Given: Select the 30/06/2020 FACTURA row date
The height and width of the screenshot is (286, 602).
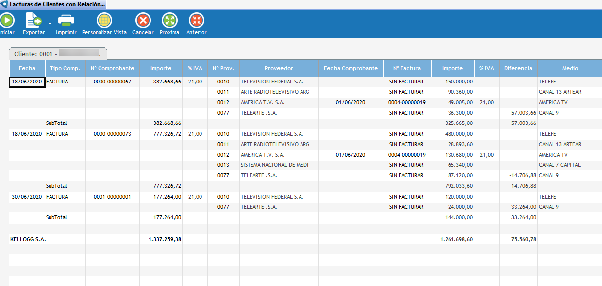Looking at the screenshot, I should coord(27,197).
